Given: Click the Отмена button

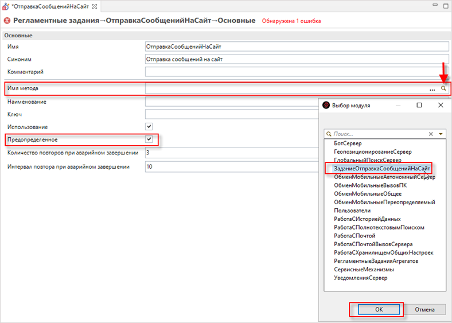Looking at the screenshot, I should click(426, 309).
